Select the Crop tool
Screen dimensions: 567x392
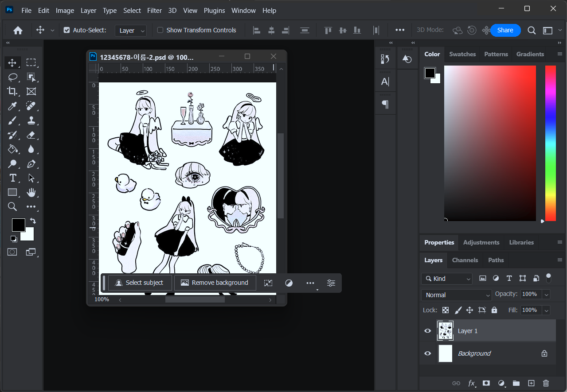click(x=12, y=92)
